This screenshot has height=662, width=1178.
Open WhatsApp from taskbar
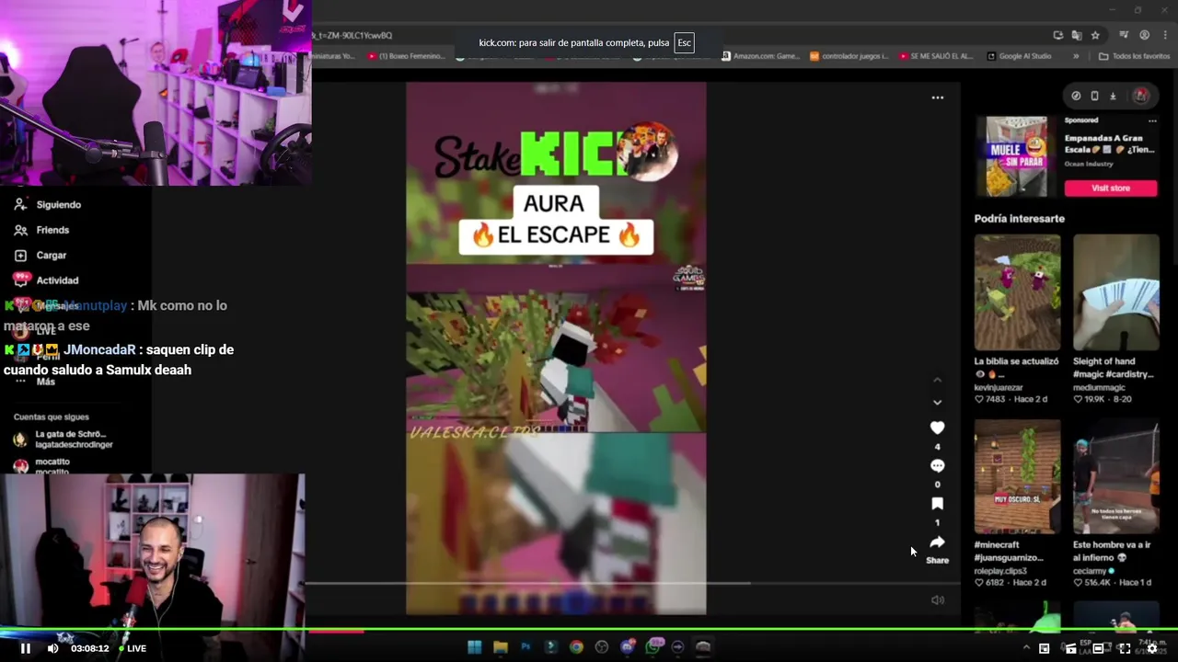point(653,647)
